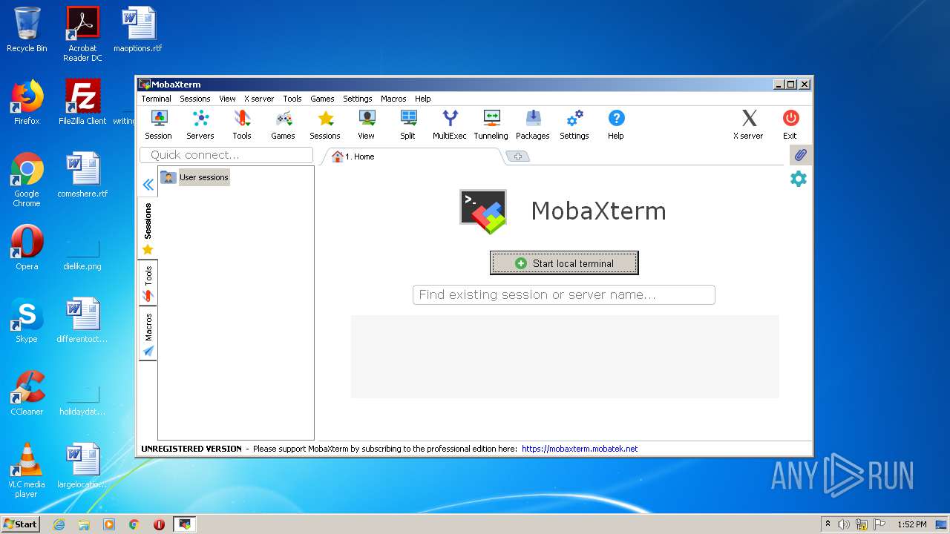Image resolution: width=950 pixels, height=534 pixels.
Task: Open the Games menu in menu bar
Action: 322,99
